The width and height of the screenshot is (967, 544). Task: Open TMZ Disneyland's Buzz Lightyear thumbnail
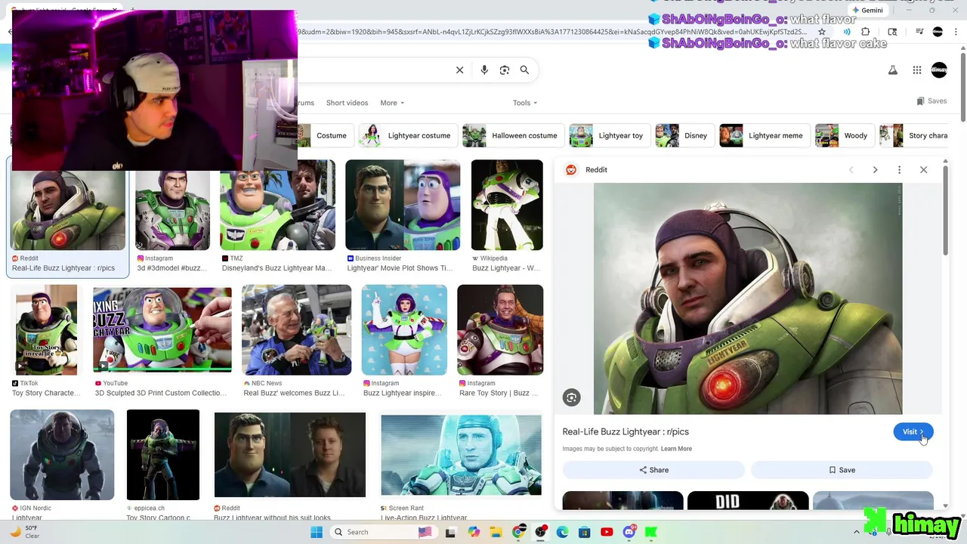pos(277,205)
